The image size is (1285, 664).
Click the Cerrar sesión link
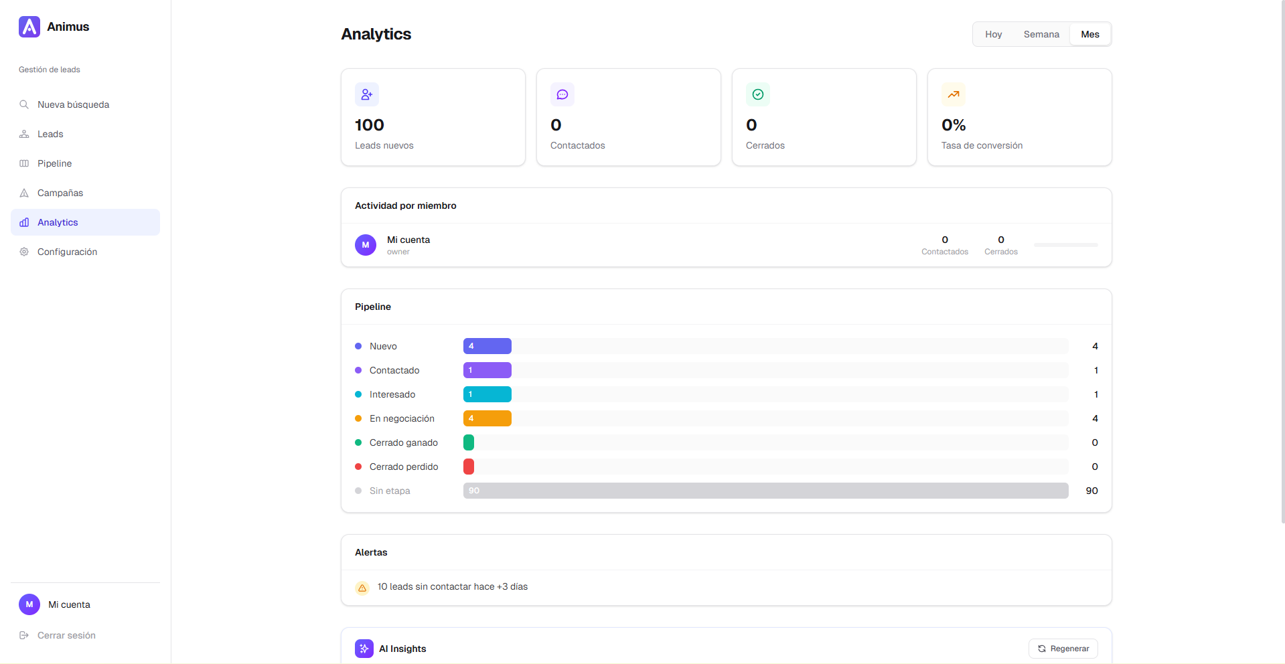point(66,635)
